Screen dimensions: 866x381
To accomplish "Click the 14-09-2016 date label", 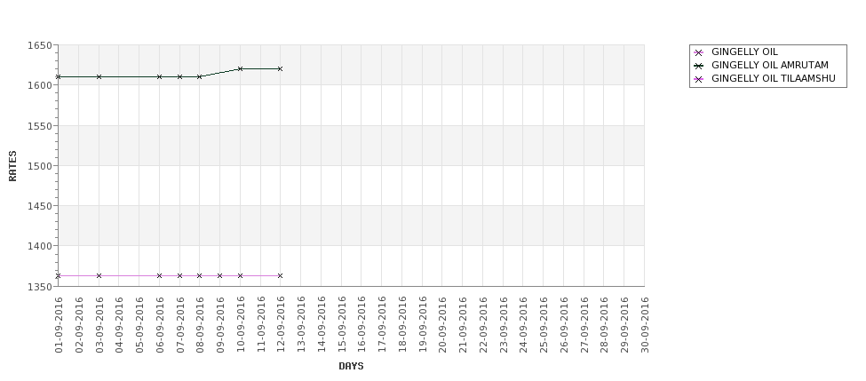I will [x=322, y=325].
